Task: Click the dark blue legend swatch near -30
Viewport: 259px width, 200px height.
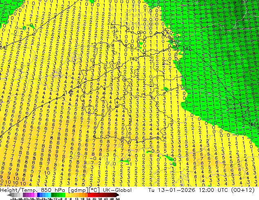Action: pyautogui.click(x=38, y=195)
